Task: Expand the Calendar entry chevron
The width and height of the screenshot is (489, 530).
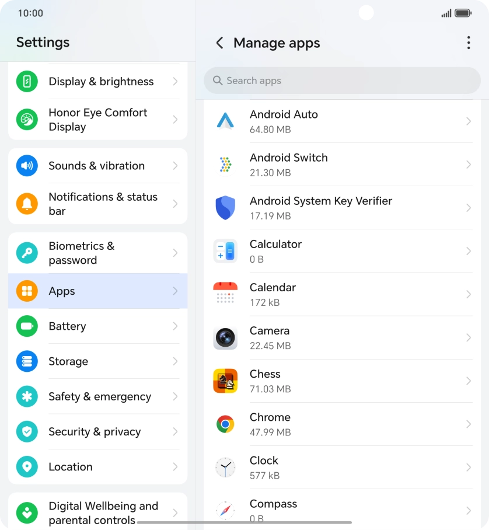Action: [468, 295]
